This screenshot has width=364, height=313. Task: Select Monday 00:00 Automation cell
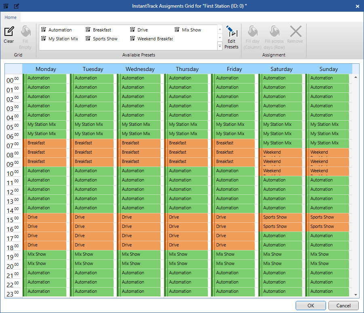tap(44, 79)
